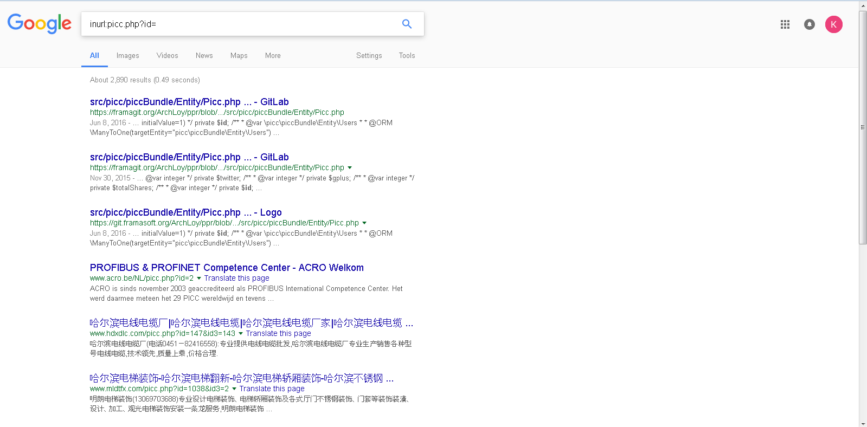This screenshot has height=427, width=867.
Task: Expand dropdown arrow next to www.hdxdlc.com URL
Action: pyautogui.click(x=241, y=334)
